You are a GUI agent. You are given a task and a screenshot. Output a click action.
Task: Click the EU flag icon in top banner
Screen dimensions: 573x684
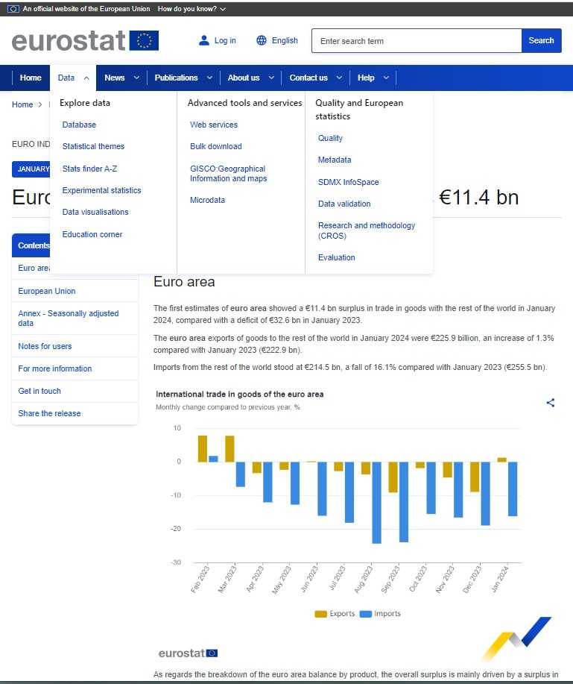click(13, 9)
